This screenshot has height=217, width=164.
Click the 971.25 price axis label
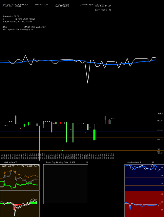pos(160,130)
